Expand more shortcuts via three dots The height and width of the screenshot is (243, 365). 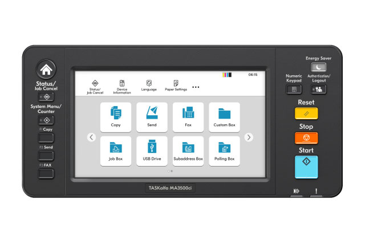pyautogui.click(x=196, y=87)
